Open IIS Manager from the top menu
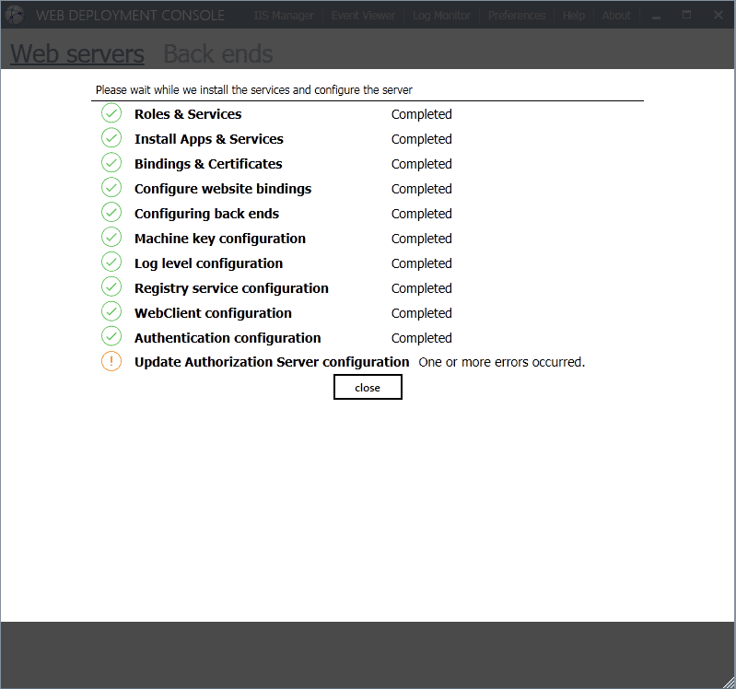 tap(284, 16)
